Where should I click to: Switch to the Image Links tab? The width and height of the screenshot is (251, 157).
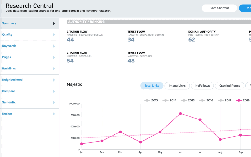point(177,86)
